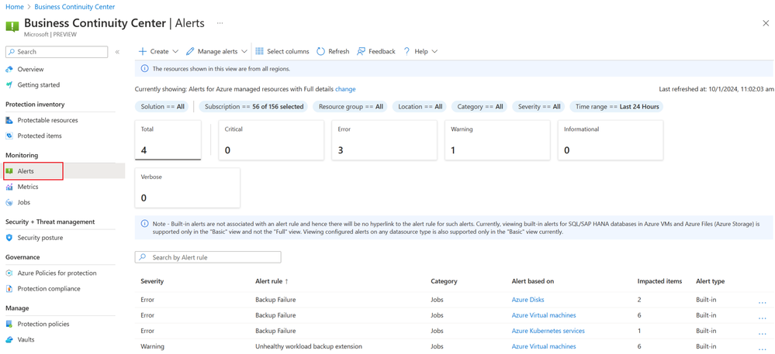The width and height of the screenshot is (775, 354).
Task: Expand the Create dropdown
Action: click(x=159, y=51)
